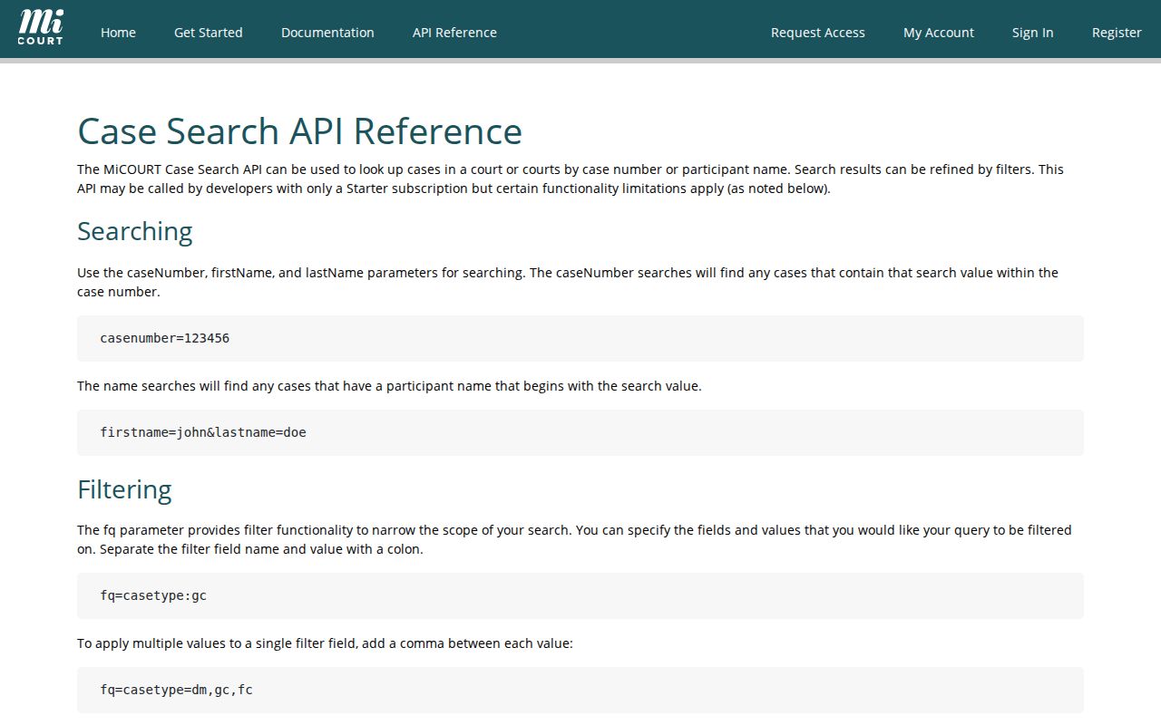This screenshot has width=1161, height=725.
Task: Open the Home menu item
Action: tap(118, 33)
